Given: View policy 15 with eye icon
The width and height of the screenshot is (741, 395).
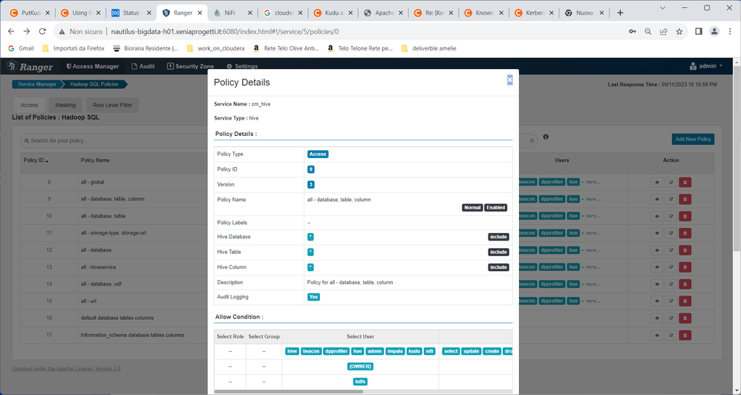Looking at the screenshot, I should [x=657, y=301].
